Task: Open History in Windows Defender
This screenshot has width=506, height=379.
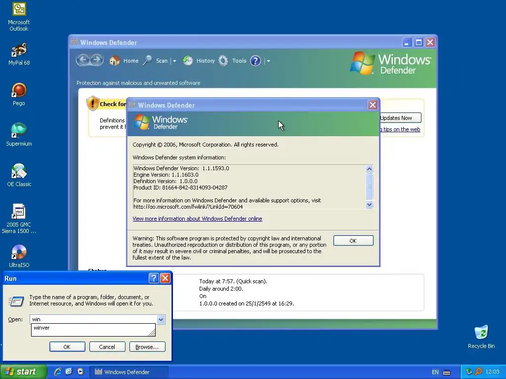Action: [x=199, y=61]
